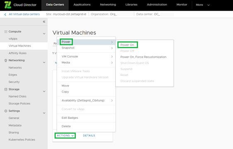This screenshot has width=233, height=149.
Task: Switch to the Networking tab
Action: pyautogui.click(x=108, y=5)
